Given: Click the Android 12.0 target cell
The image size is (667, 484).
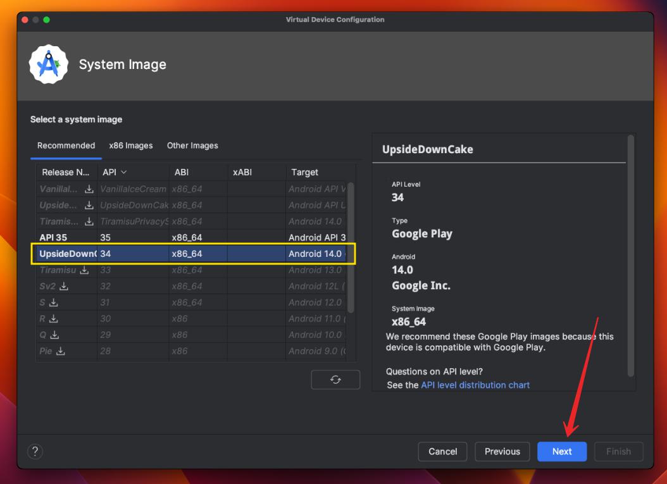Looking at the screenshot, I should coord(316,302).
